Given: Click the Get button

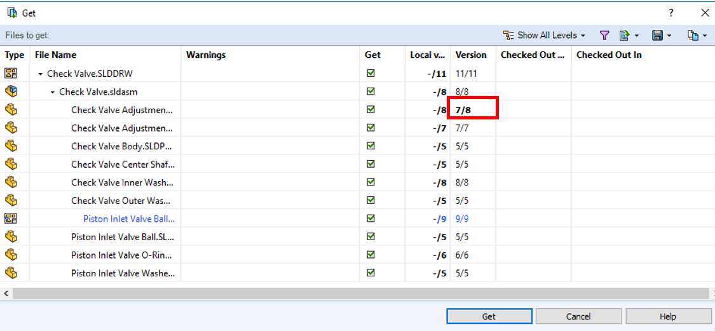Looking at the screenshot, I should tap(489, 316).
